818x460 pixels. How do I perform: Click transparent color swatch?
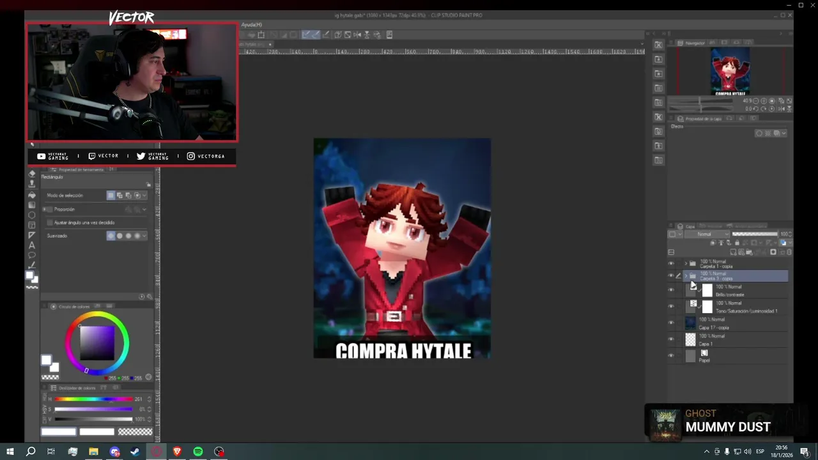pyautogui.click(x=135, y=432)
